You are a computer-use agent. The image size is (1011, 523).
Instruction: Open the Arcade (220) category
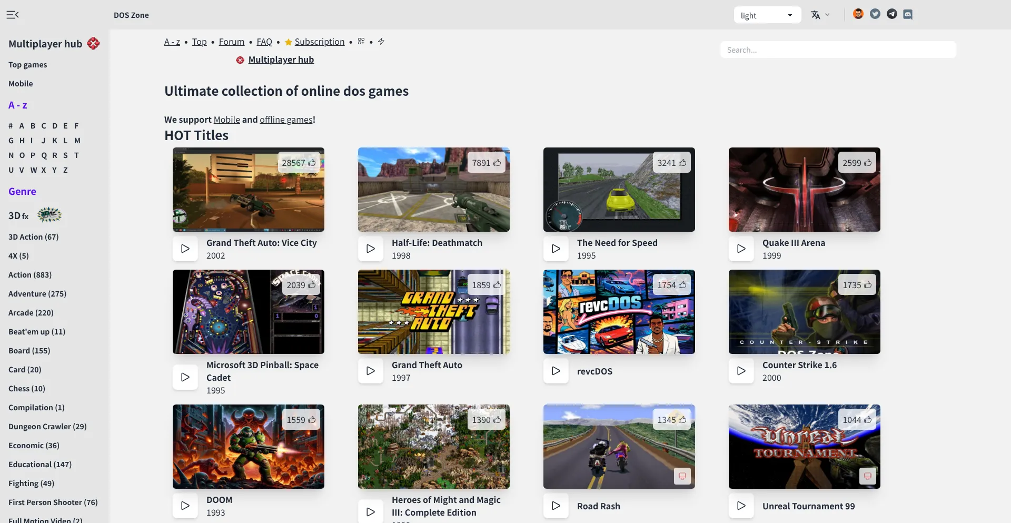pyautogui.click(x=31, y=313)
